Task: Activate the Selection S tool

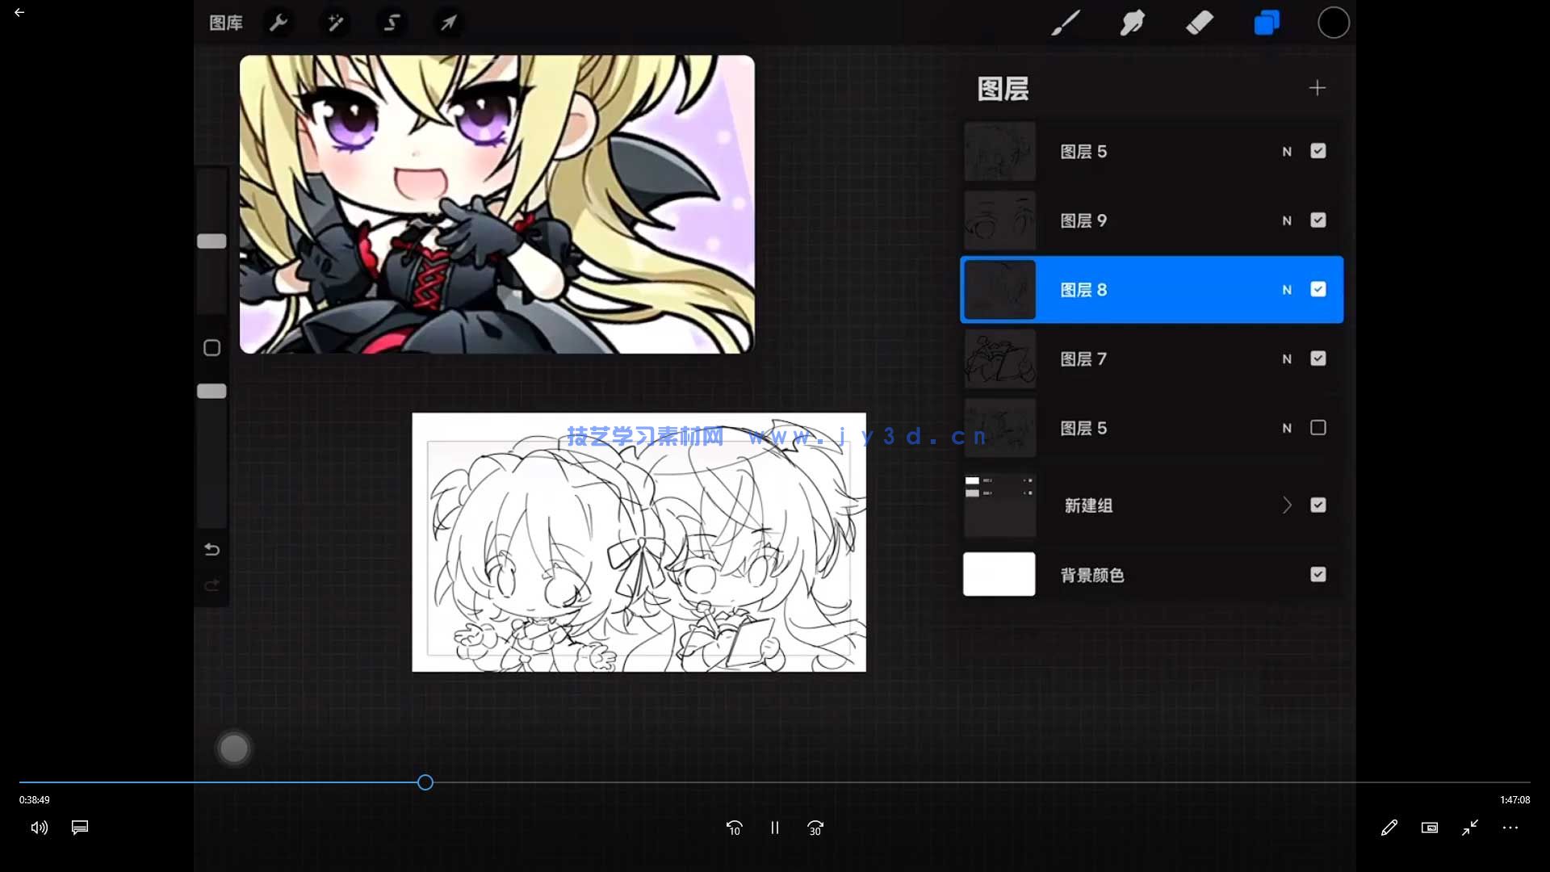Action: point(392,23)
